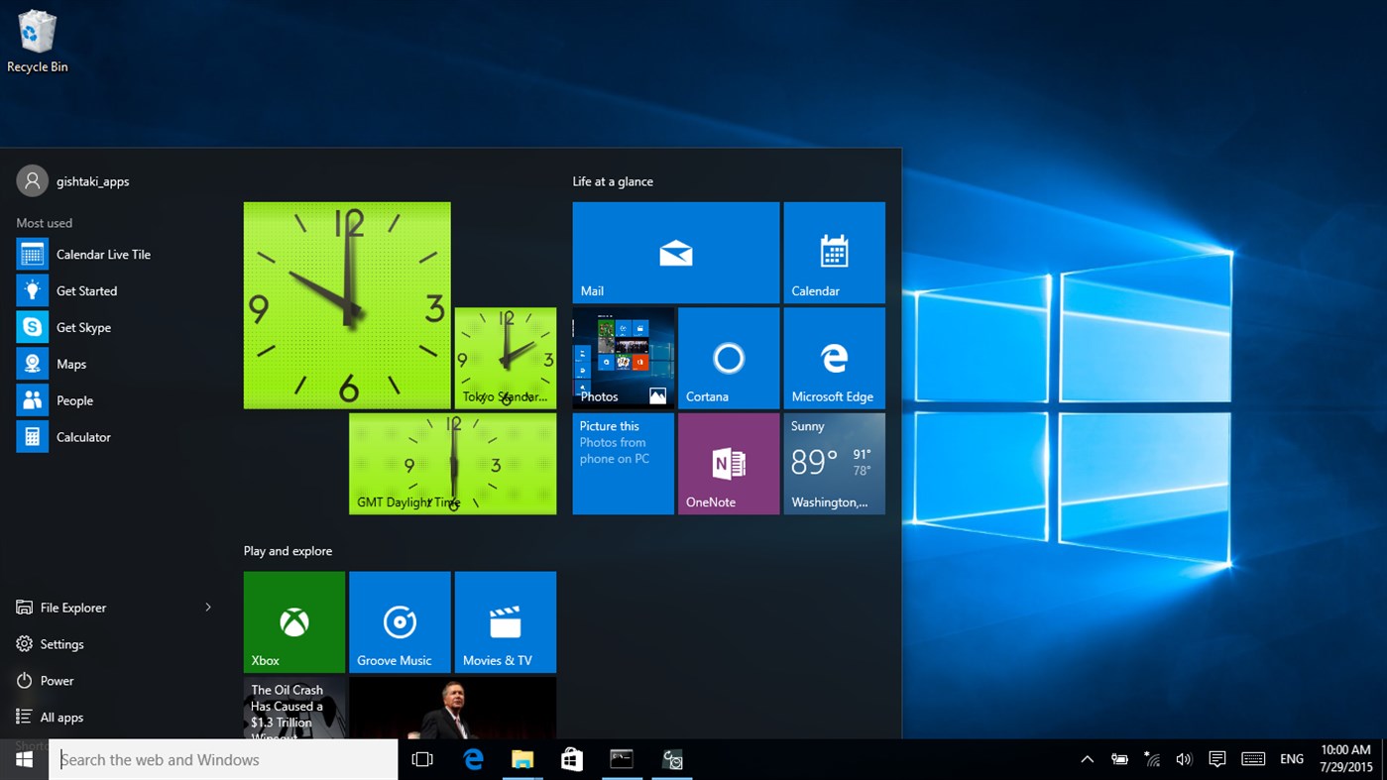1387x780 pixels.
Task: Click the search the web box
Action: click(223, 759)
